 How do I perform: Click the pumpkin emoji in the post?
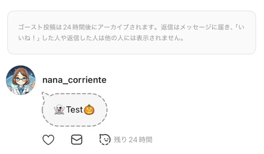tap(89, 110)
